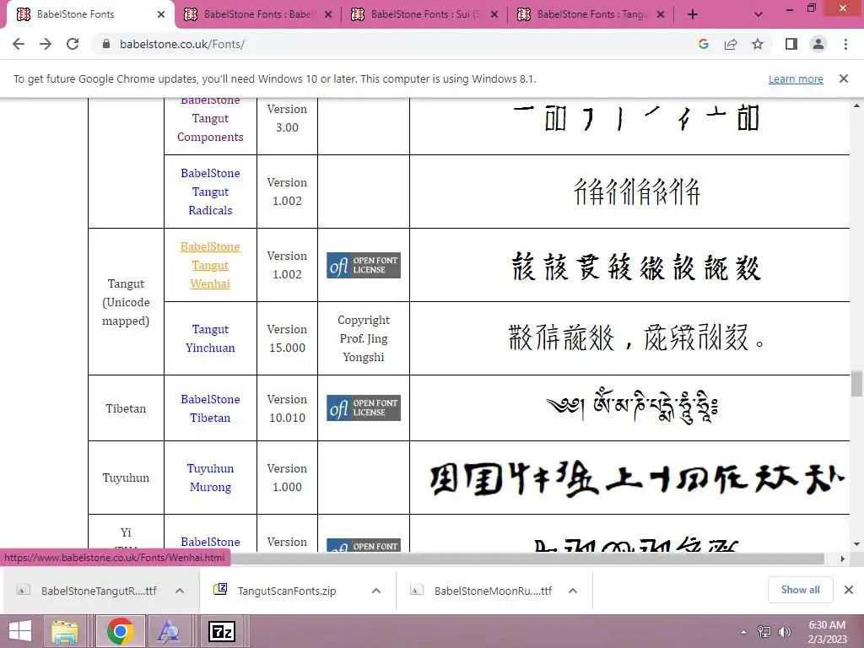Click the Tuyuhun Murong sample glyph image
Screen dimensions: 864x648
click(636, 478)
